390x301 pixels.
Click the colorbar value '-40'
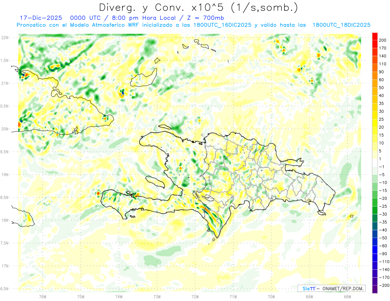pos(384,230)
